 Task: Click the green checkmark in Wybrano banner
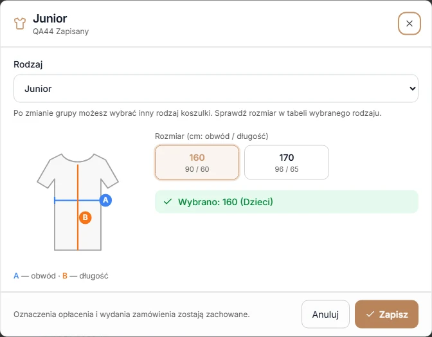point(168,202)
